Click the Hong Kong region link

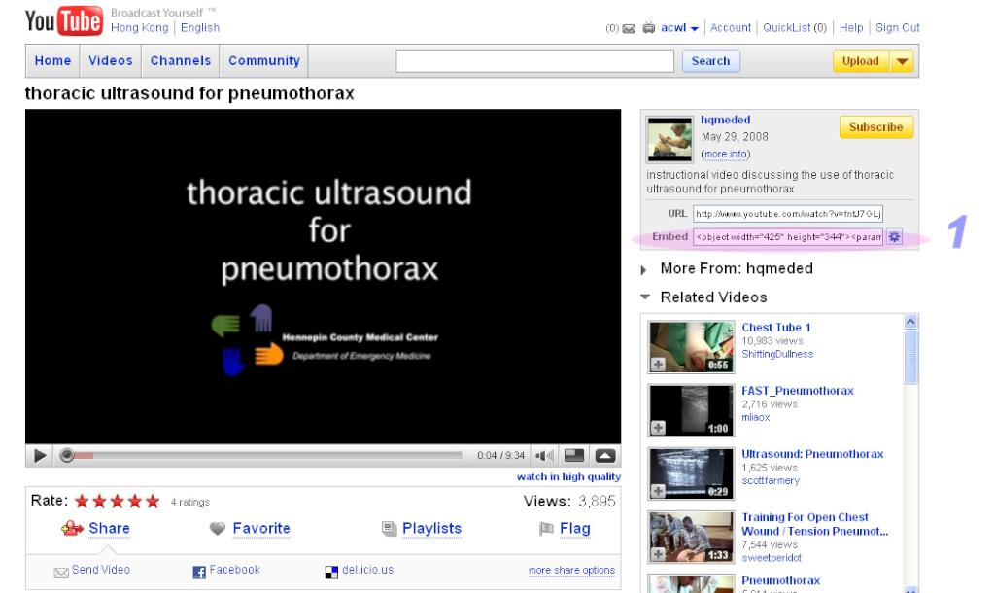click(140, 28)
